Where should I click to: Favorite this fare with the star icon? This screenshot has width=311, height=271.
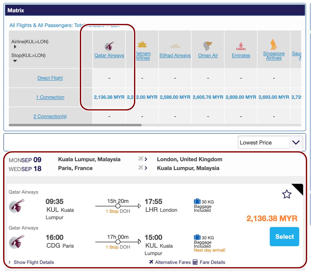[x=287, y=194]
